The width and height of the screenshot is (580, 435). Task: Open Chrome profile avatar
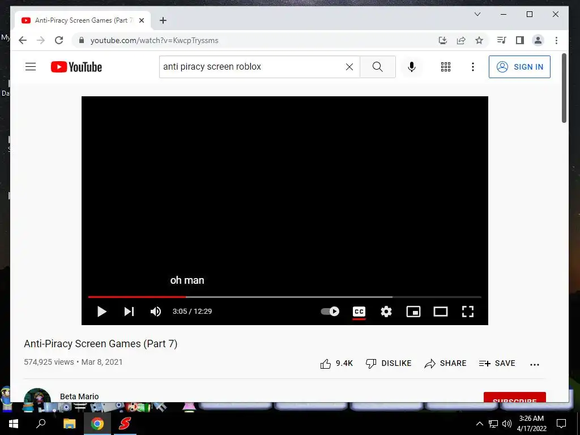point(538,40)
